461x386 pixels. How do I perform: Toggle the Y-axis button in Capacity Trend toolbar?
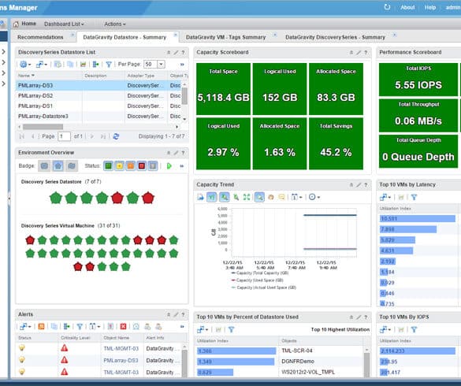point(212,197)
